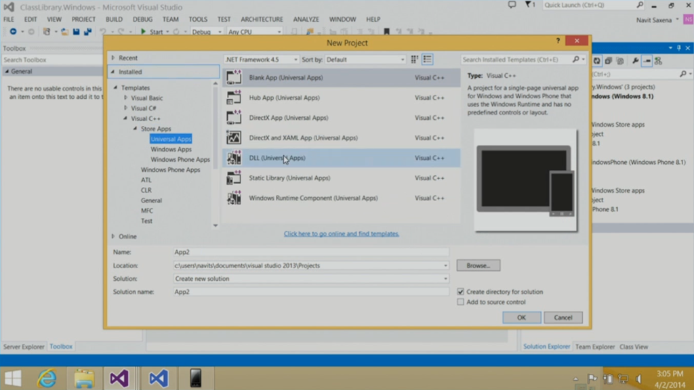Enable Add to source control checkbox

[x=460, y=302]
